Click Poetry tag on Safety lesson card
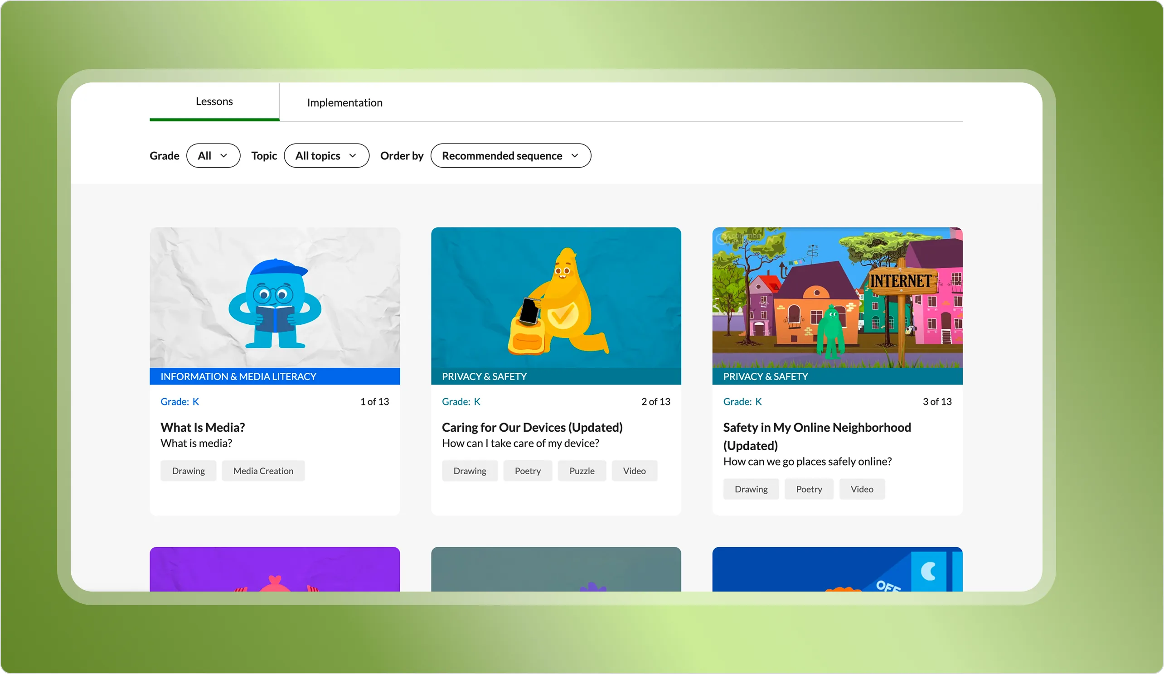Image resolution: width=1164 pixels, height=674 pixels. [x=808, y=489]
